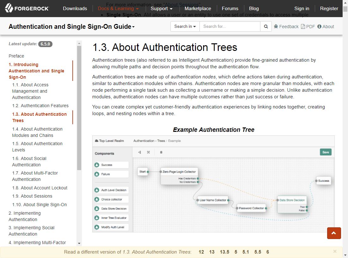Close the version banner
Image resolution: width=348 pixels, height=258 pixels.
click(335, 251)
